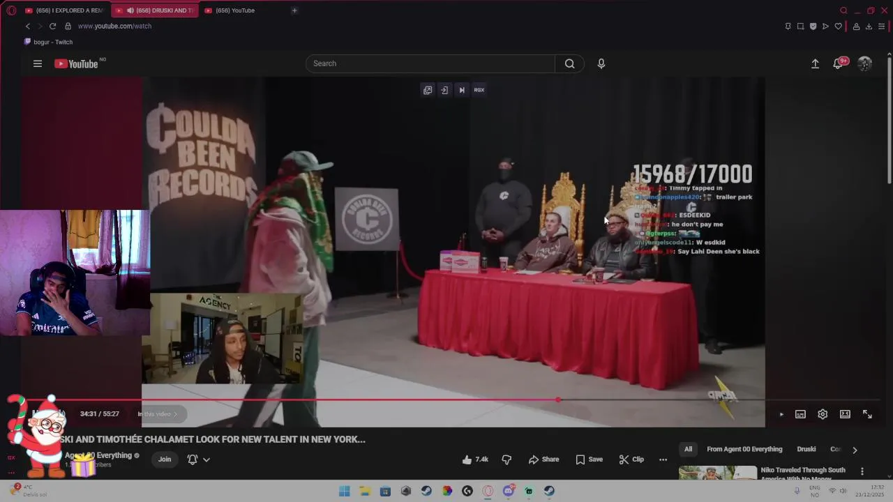Click the Join button

pos(165,459)
